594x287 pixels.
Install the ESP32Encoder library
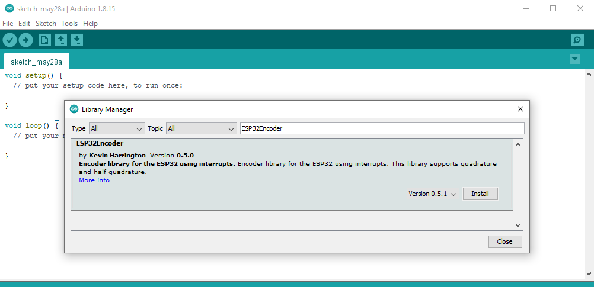point(480,194)
